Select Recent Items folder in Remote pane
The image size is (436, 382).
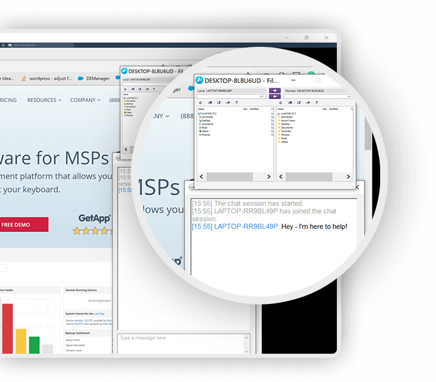point(288,120)
